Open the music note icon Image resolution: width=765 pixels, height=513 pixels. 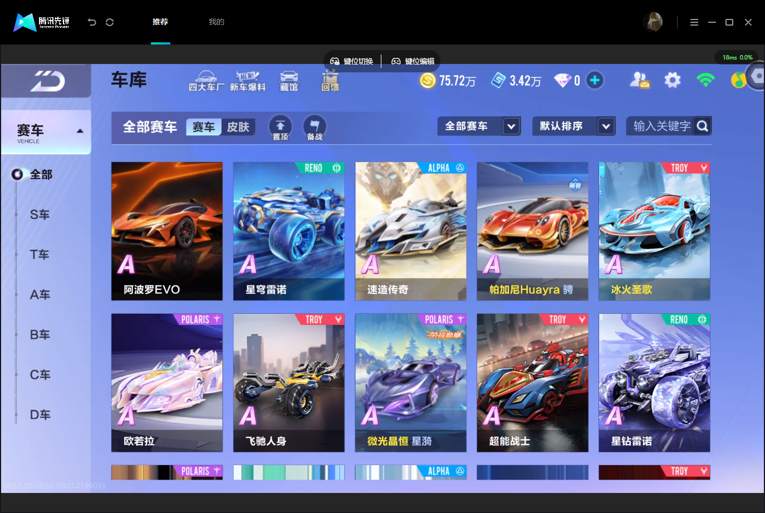[x=738, y=81]
